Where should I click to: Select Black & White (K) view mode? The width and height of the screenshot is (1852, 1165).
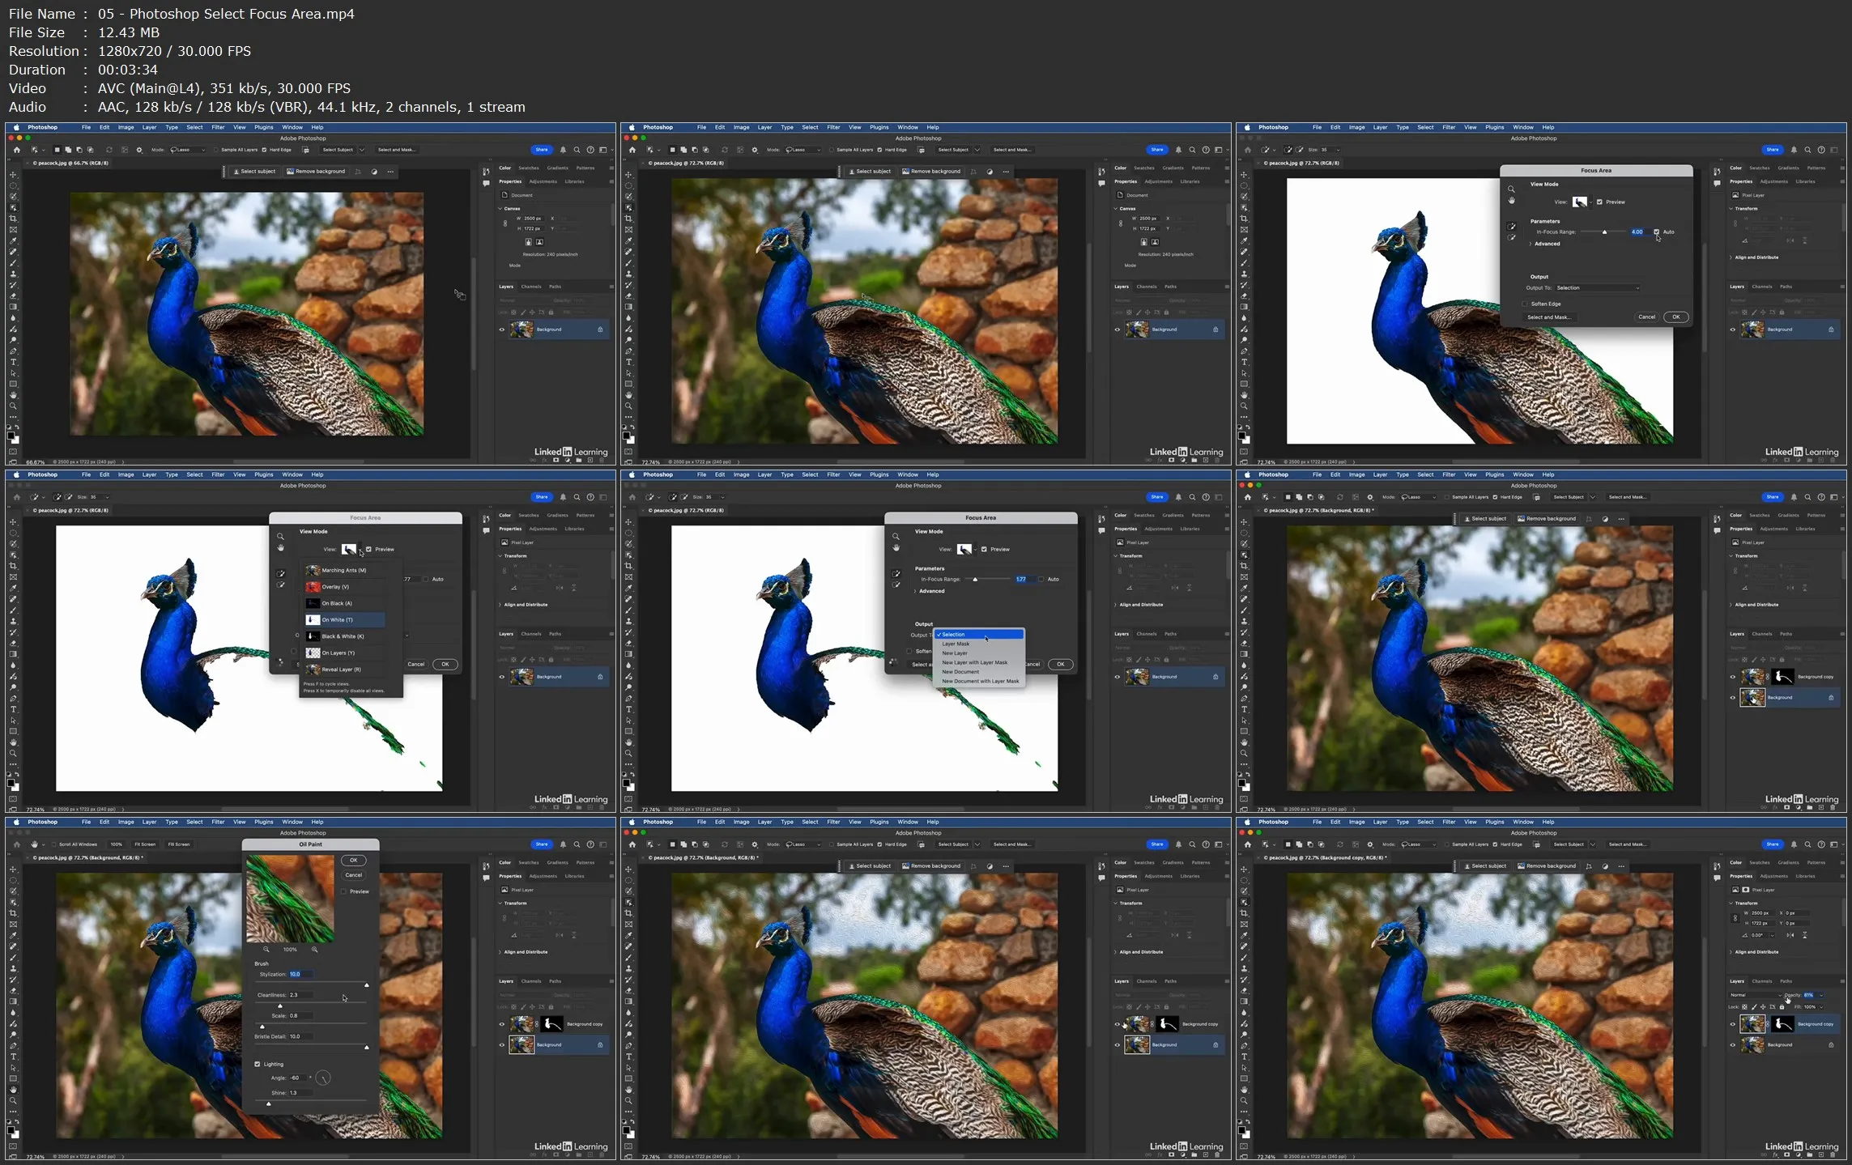point(343,636)
